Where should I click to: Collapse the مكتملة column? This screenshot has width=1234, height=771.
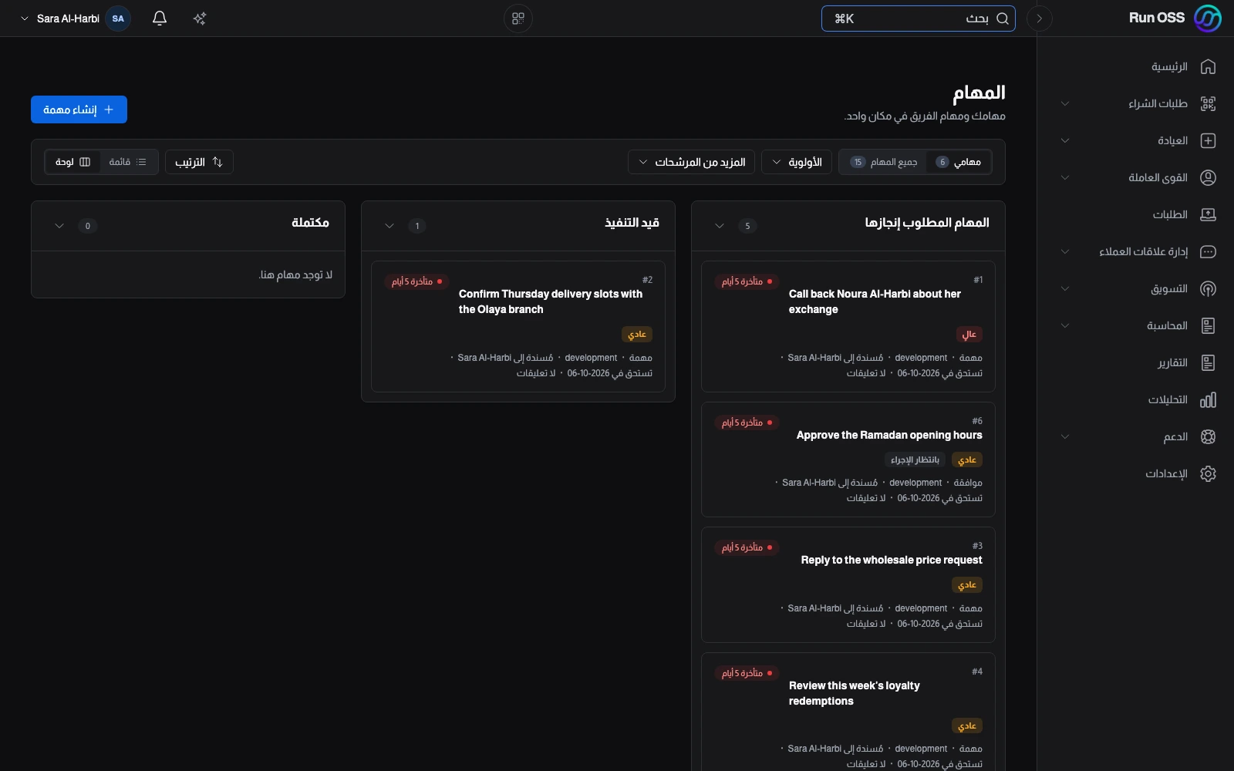(59, 226)
